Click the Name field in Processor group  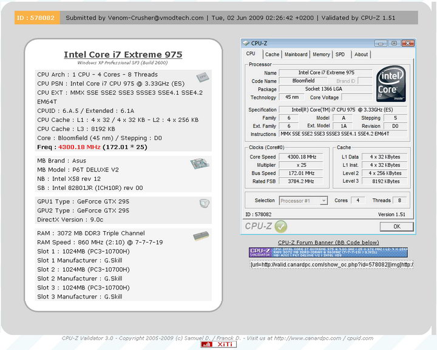pyautogui.click(x=325, y=73)
